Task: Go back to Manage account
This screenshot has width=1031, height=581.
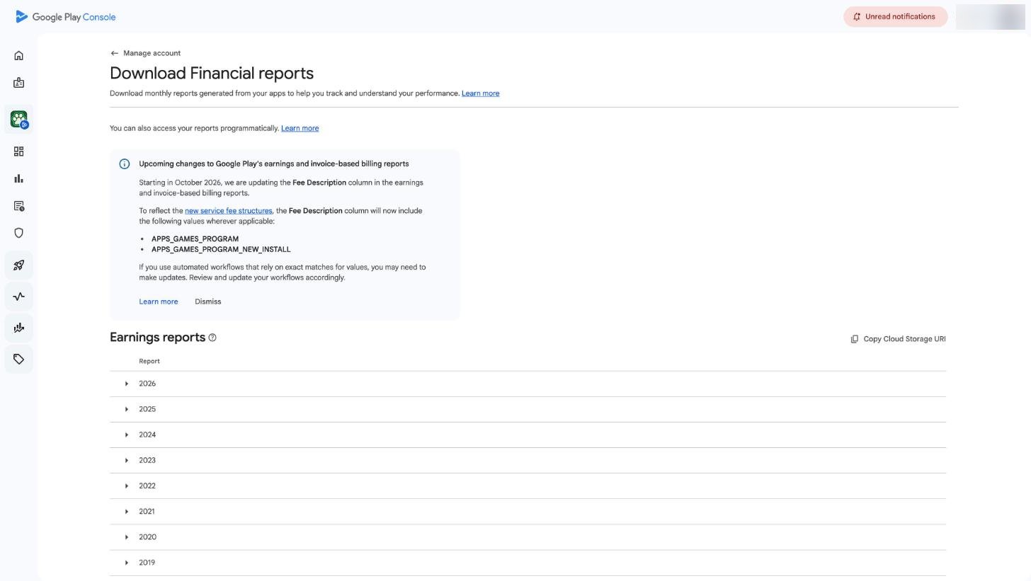Action: pyautogui.click(x=145, y=53)
